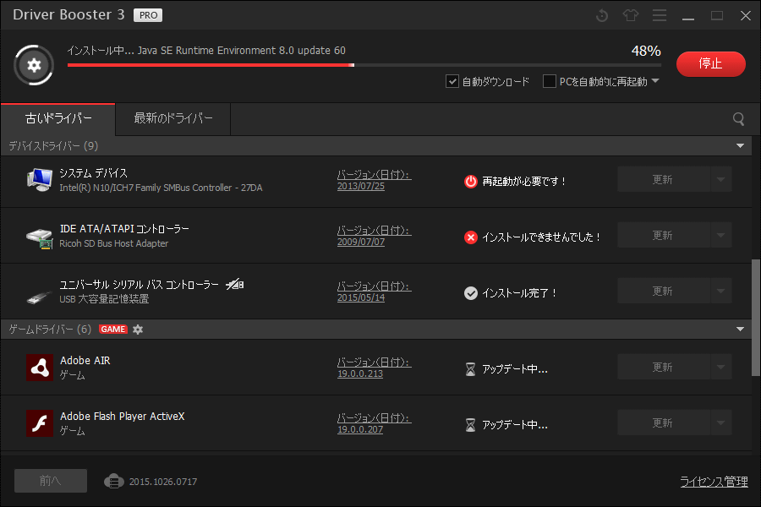Open the ライセンス管理 link
Screen dimensions: 761x507
point(714,482)
